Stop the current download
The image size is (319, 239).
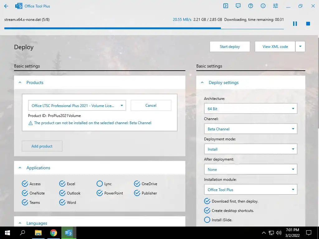tap(308, 24)
